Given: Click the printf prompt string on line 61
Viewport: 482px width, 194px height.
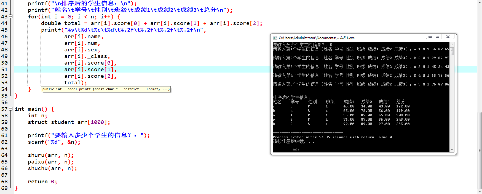Looking at the screenshot, I should click(98, 135).
